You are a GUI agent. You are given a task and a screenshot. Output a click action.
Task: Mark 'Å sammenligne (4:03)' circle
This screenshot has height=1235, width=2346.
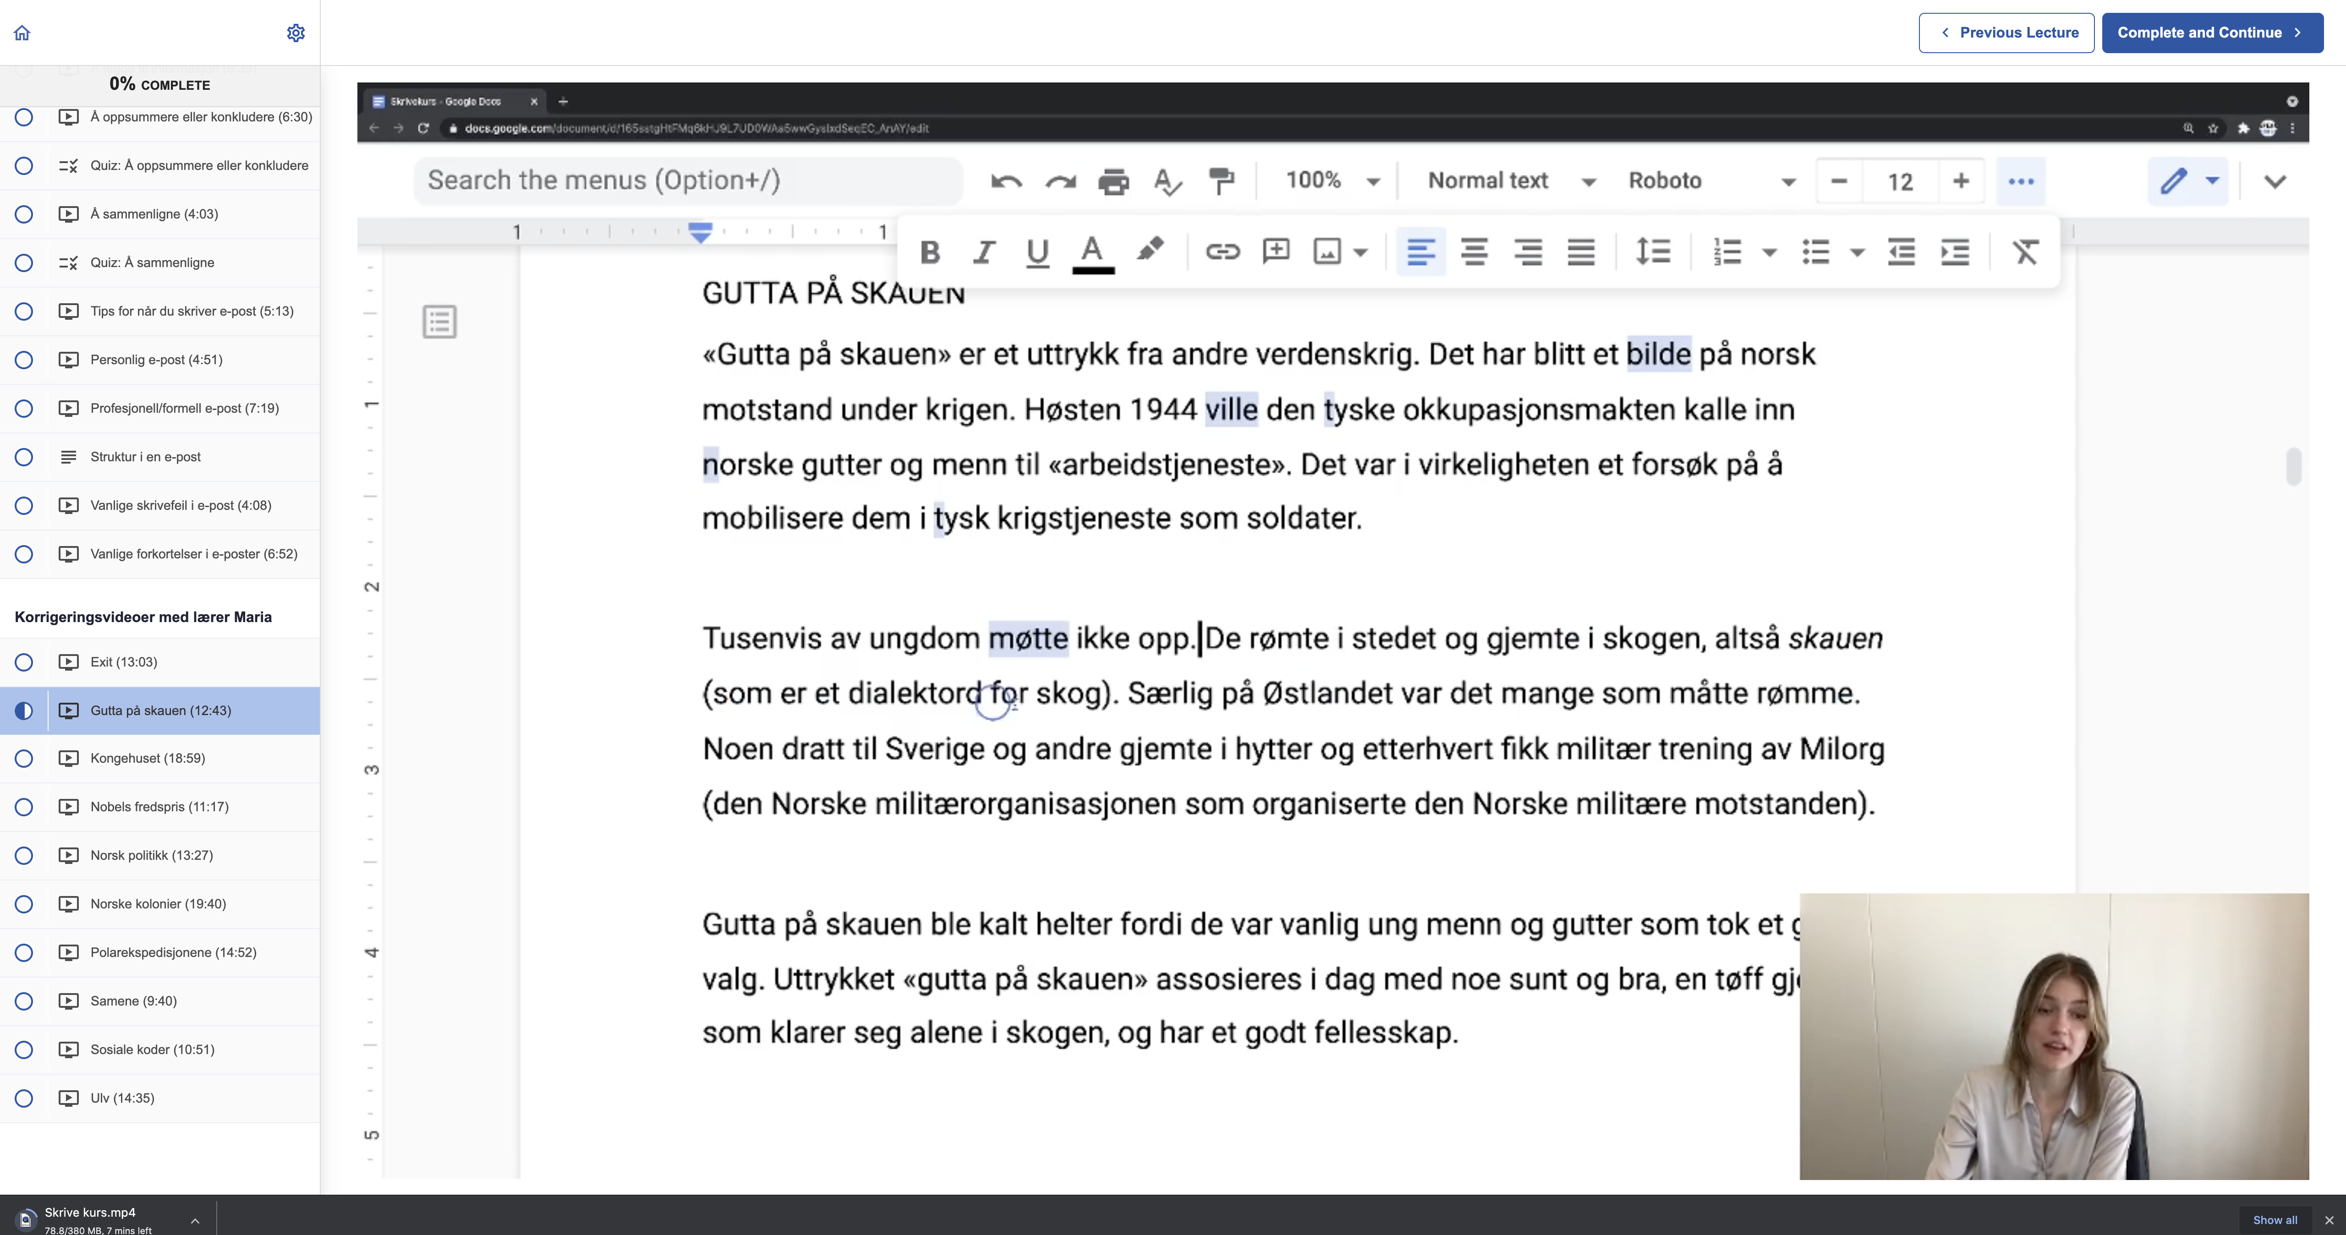click(x=24, y=214)
